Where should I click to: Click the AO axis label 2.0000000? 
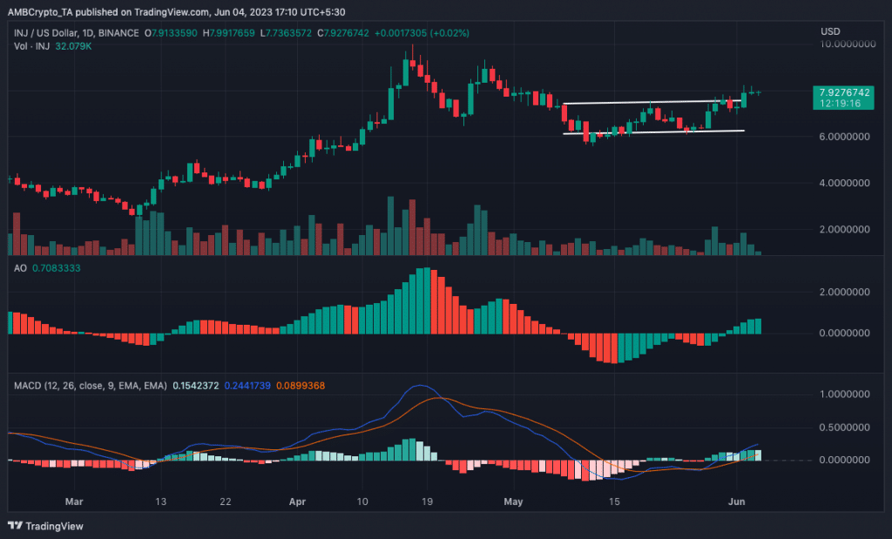[844, 292]
